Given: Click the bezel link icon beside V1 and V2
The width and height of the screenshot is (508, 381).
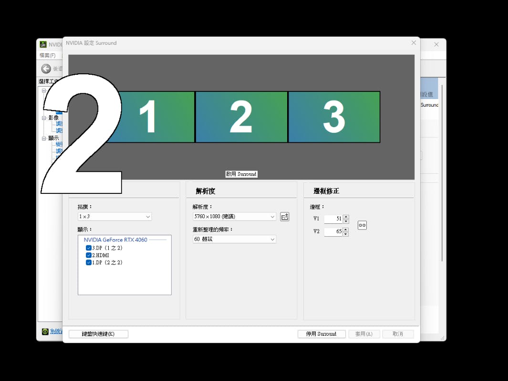Looking at the screenshot, I should [362, 225].
